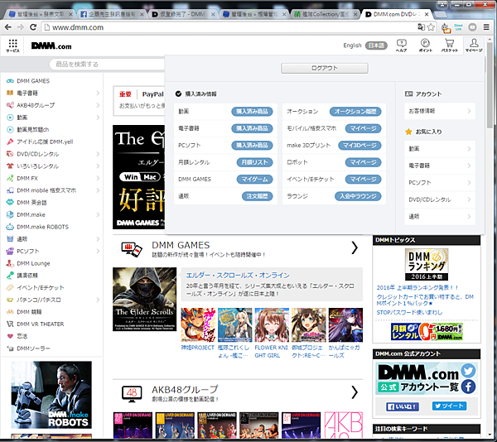Select DMM mobile 格安スマホ in sidebar
497x442 pixels.
[46, 190]
